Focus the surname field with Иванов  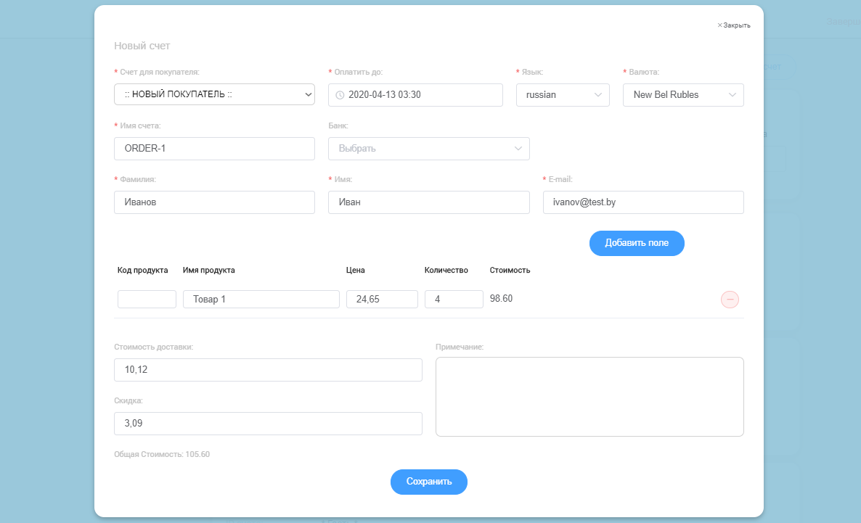tap(214, 202)
